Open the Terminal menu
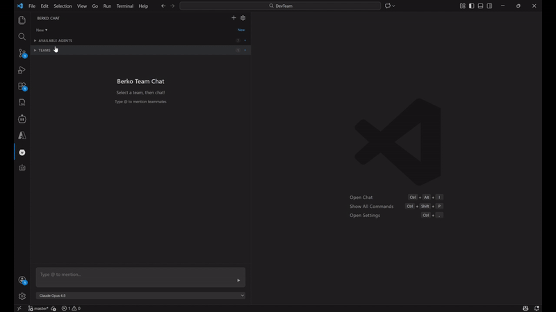Viewport: 556px width, 312px height. point(125,6)
